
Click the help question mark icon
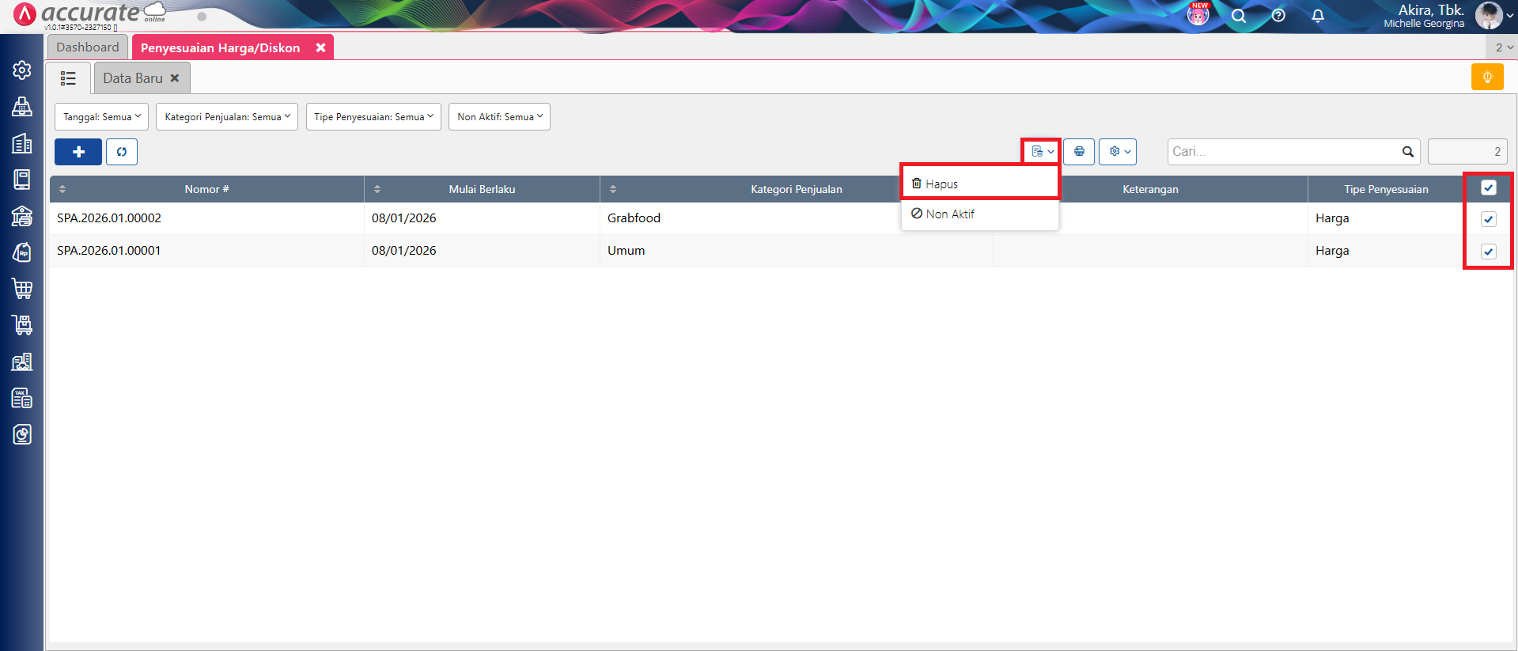(x=1278, y=16)
